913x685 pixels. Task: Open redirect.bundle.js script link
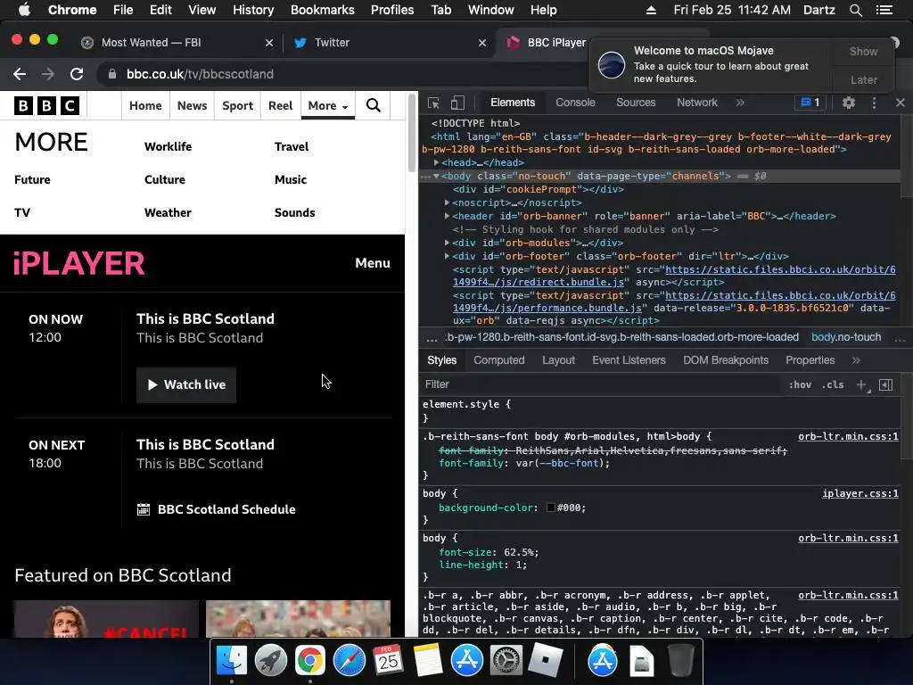tap(539, 283)
